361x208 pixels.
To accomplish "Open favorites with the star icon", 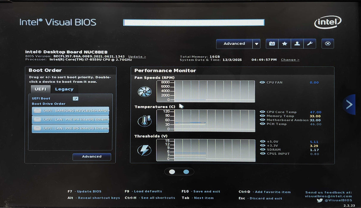I will (285, 44).
